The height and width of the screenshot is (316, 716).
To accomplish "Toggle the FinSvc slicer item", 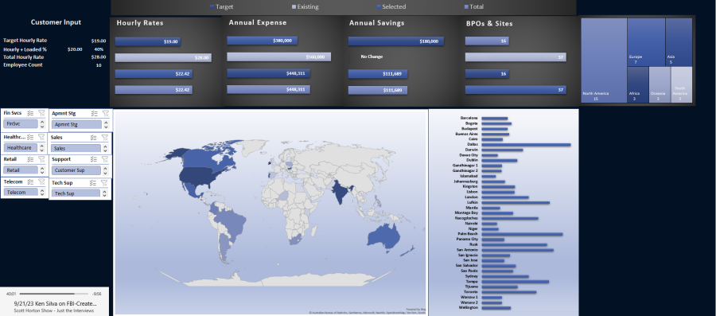I will pos(21,123).
